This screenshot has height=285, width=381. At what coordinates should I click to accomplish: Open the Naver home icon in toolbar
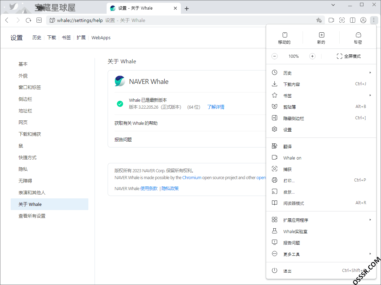coord(39,20)
